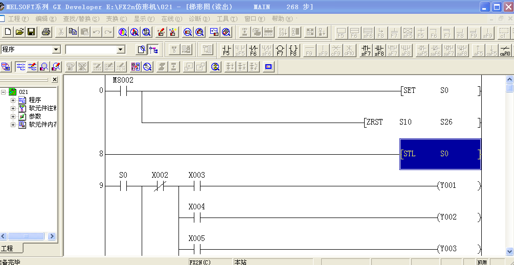Screen dimensions: 514x265
Task: Click the Save project floppy disk icon
Action: (x=31, y=32)
